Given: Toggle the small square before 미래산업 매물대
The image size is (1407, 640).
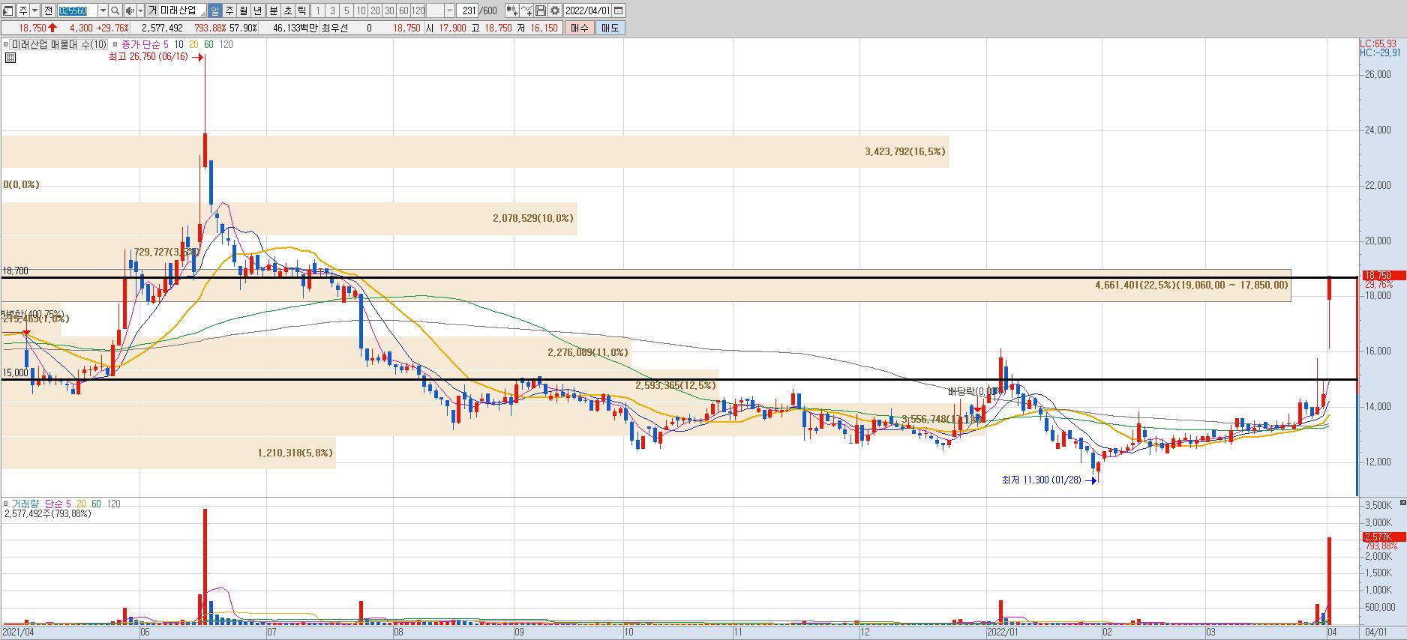Looking at the screenshot, I should tap(5, 44).
